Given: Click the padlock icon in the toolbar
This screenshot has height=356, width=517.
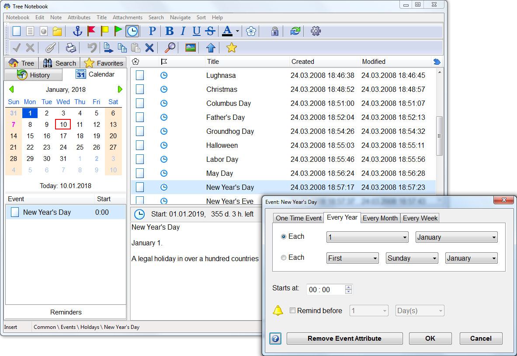Looking at the screenshot, I should [274, 31].
